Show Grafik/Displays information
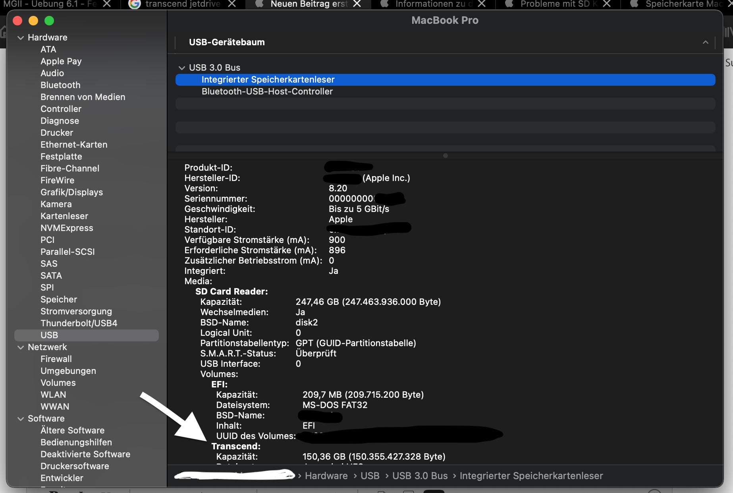The image size is (733, 493). [72, 193]
